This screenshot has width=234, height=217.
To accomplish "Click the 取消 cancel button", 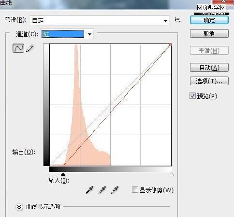I will (209, 33).
